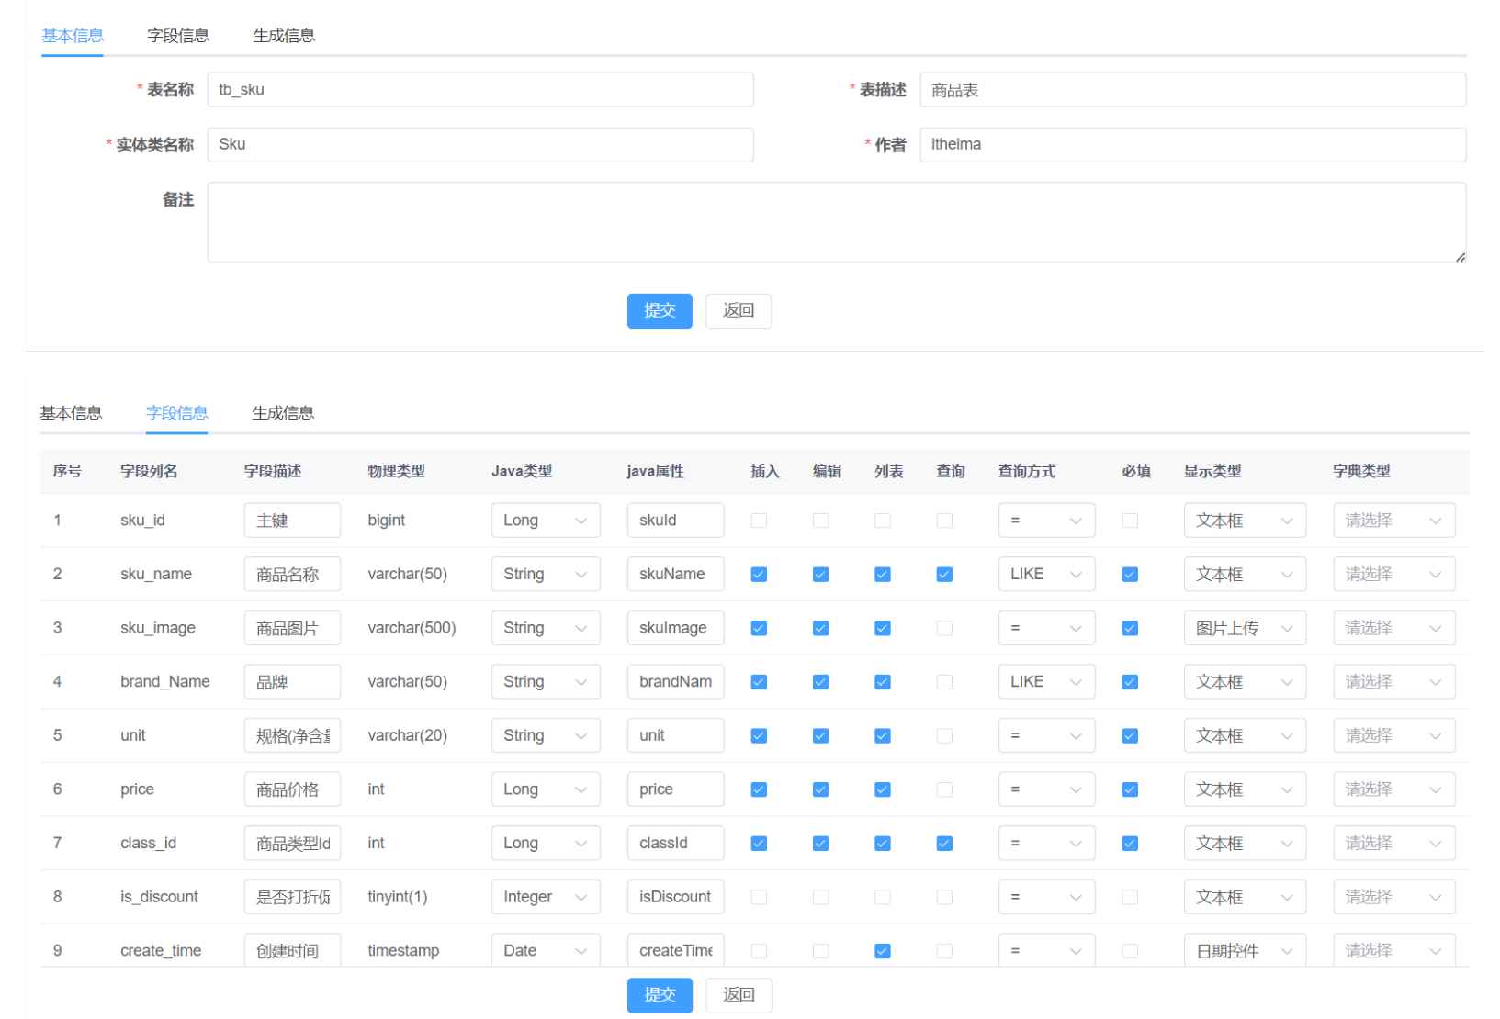Open the Java类型 dropdown for price
The height and width of the screenshot is (1019, 1500).
click(546, 789)
